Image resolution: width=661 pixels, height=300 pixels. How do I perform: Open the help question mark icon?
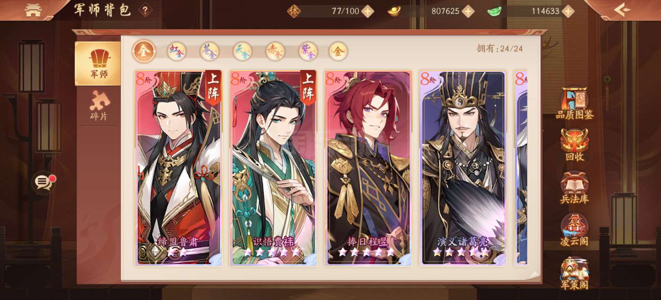pyautogui.click(x=145, y=11)
